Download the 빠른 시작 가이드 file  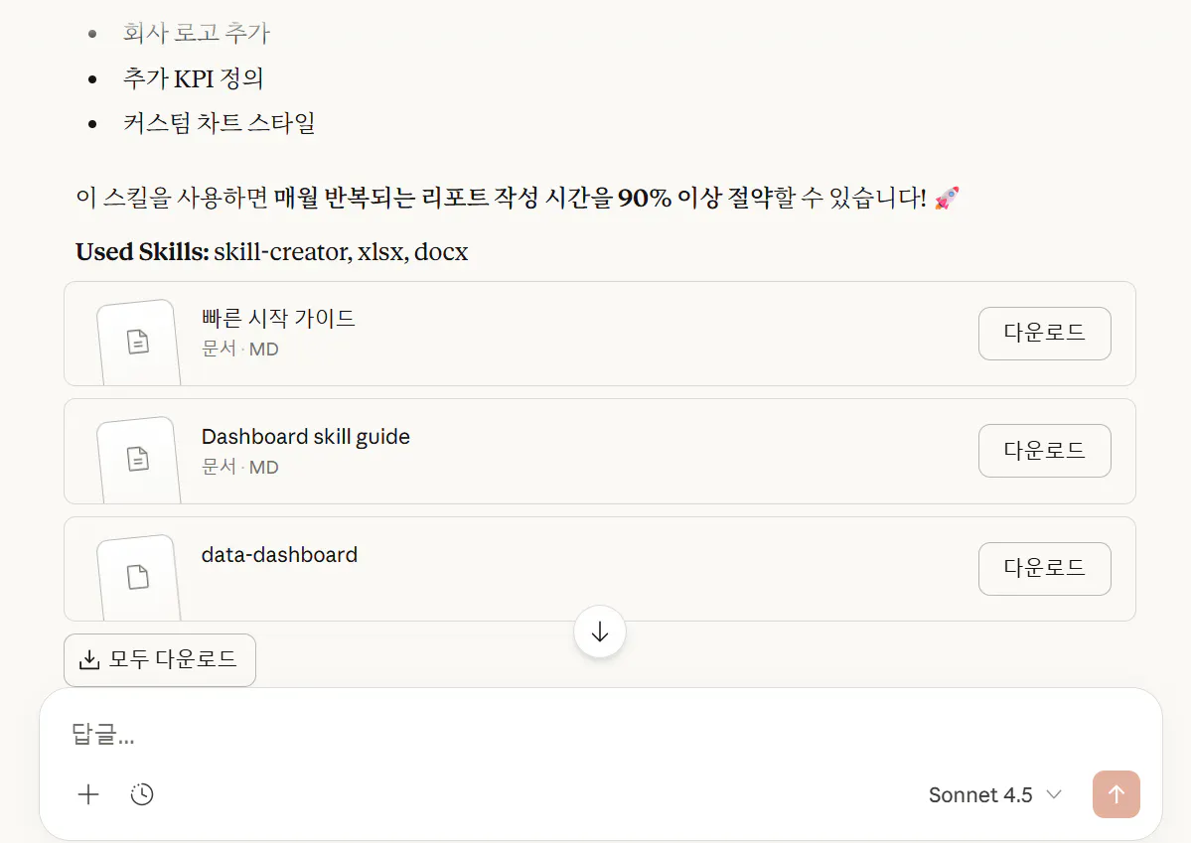pyautogui.click(x=1044, y=333)
